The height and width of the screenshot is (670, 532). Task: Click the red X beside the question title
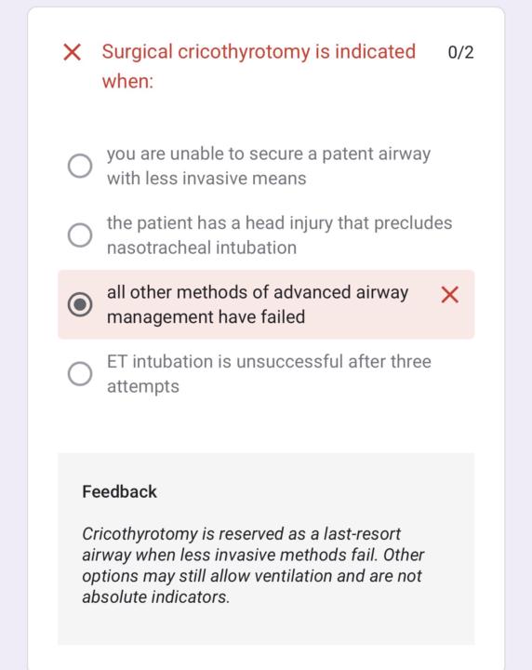click(x=72, y=52)
